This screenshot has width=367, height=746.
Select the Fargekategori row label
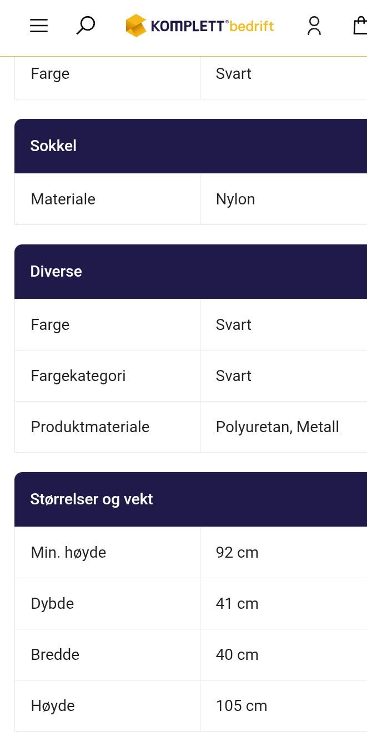pos(78,376)
